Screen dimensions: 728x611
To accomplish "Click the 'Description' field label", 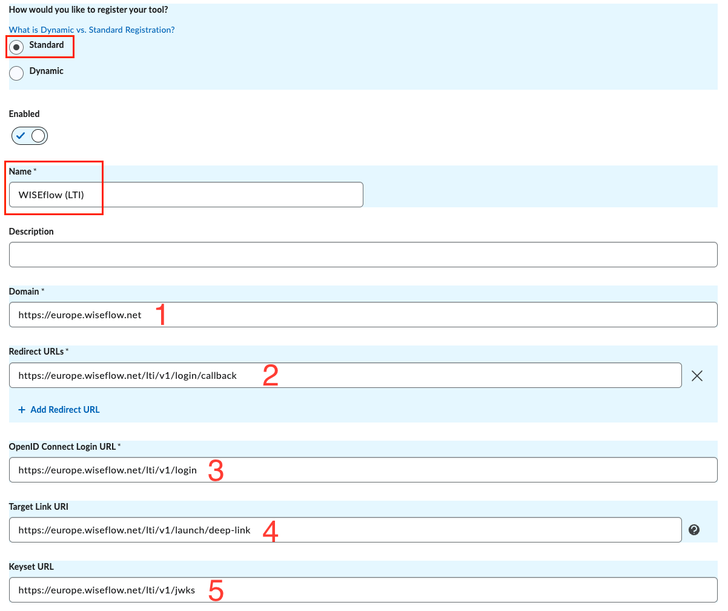I will coord(31,232).
